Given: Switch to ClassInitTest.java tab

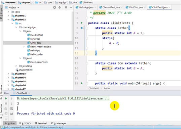Looking at the screenshot, I should click(x=111, y=7).
